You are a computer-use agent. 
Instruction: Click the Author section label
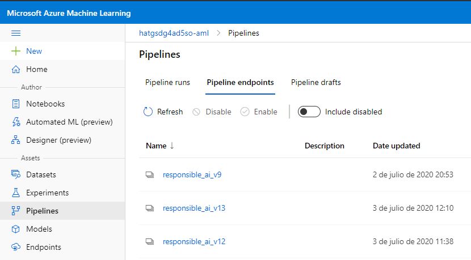click(x=31, y=87)
